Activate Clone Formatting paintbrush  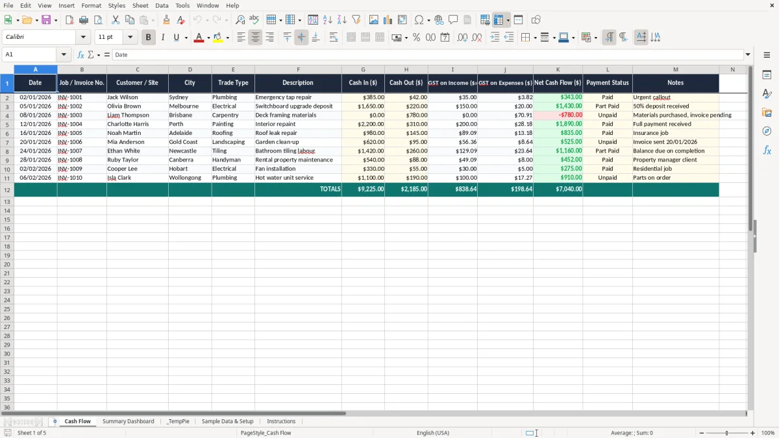pyautogui.click(x=167, y=20)
